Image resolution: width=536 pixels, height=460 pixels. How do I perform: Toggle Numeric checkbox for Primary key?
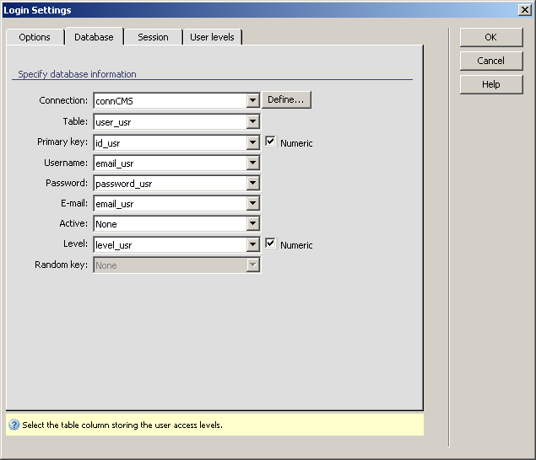pos(270,142)
